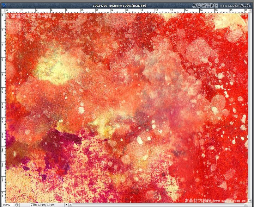254x207 pixels.
Task: Open the document info flyout arrow
Action: coord(66,205)
